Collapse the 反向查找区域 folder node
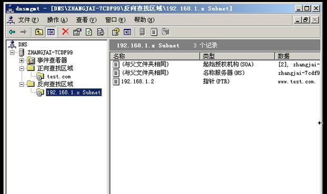The width and height of the screenshot is (327, 194). [x=22, y=84]
